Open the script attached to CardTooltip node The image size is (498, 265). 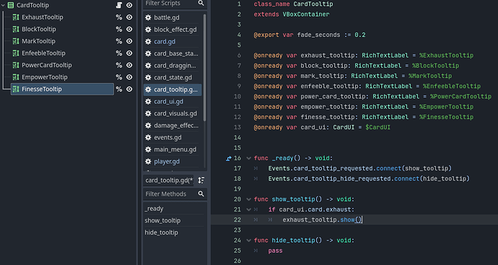(x=119, y=5)
